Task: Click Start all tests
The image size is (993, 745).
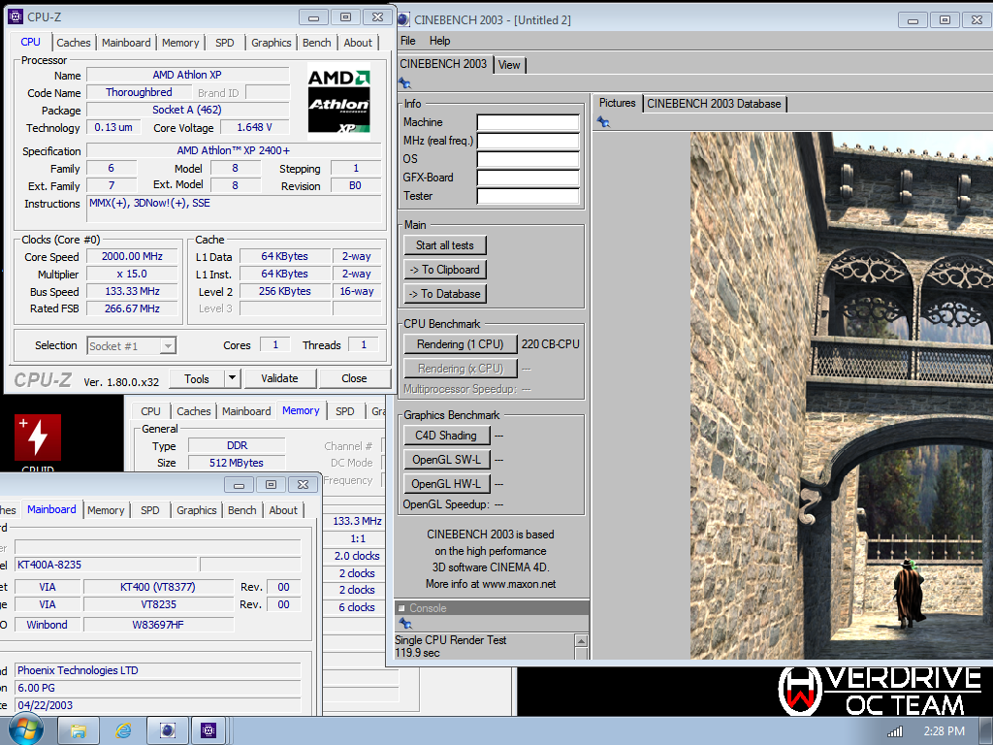Action: point(444,245)
